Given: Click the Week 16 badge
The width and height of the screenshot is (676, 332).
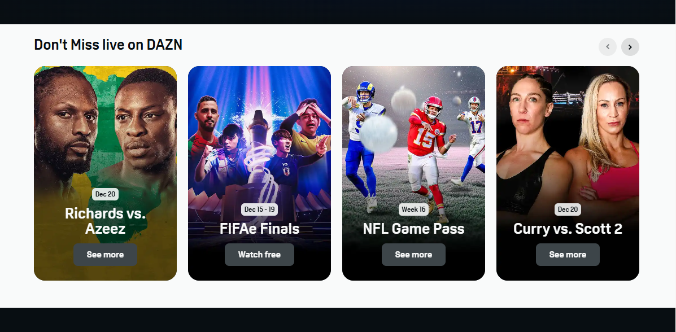Looking at the screenshot, I should 413,209.
